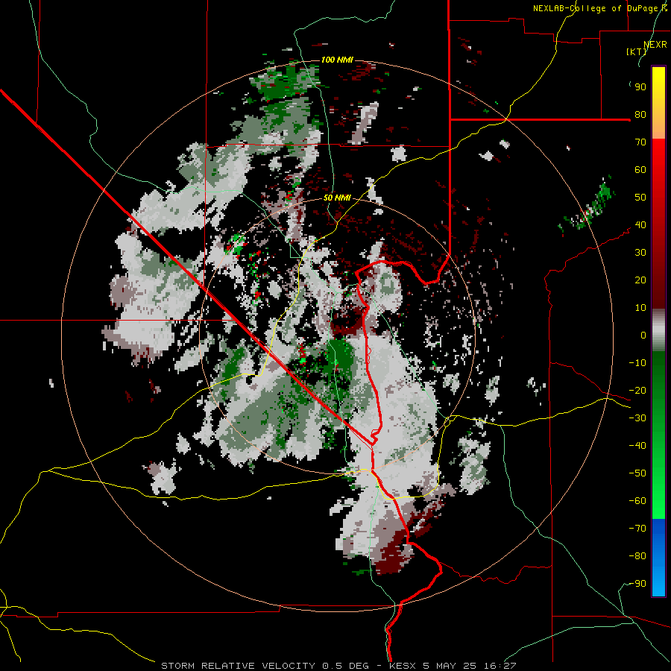671x671 pixels.
Task: Click the NEXLAB-College of DuPage credit text
Action: 600,8
